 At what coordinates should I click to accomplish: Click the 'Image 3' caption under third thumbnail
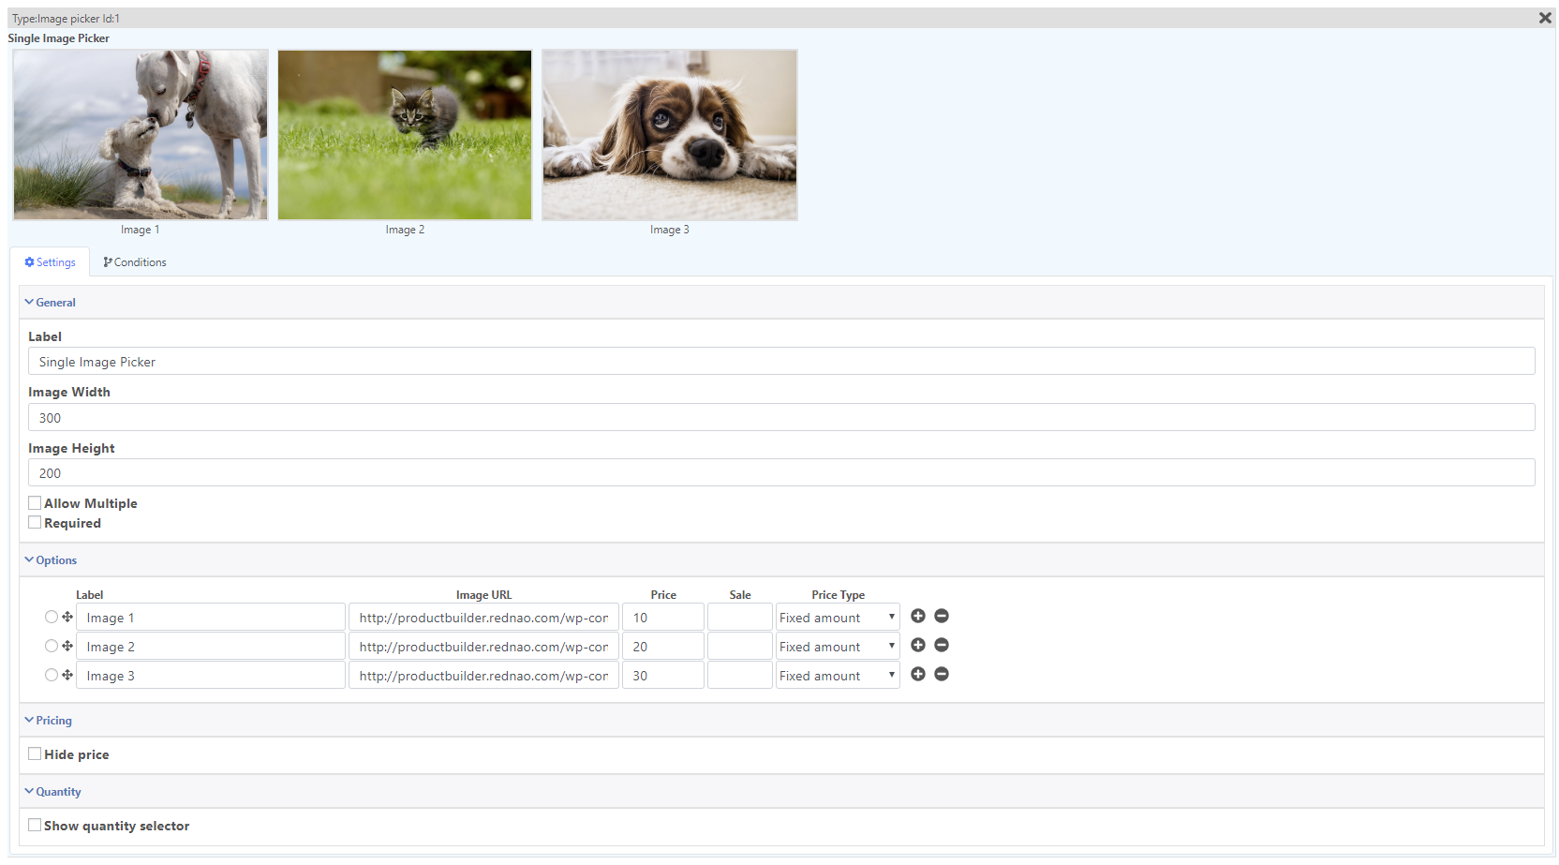click(x=670, y=230)
